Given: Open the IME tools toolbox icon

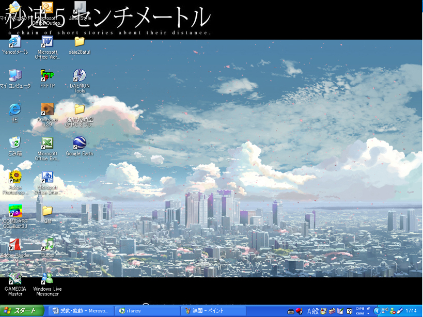Looking at the screenshot, I should [332, 311].
